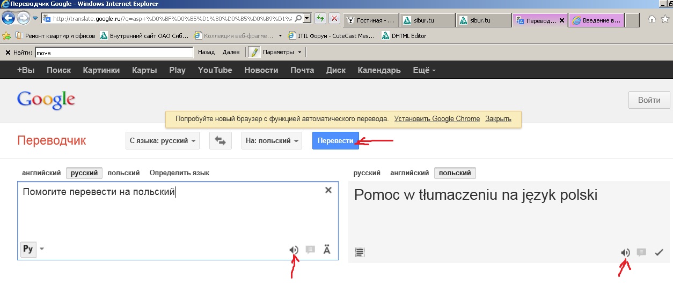
Task: Open the С языка: русский dropdown
Action: point(163,141)
